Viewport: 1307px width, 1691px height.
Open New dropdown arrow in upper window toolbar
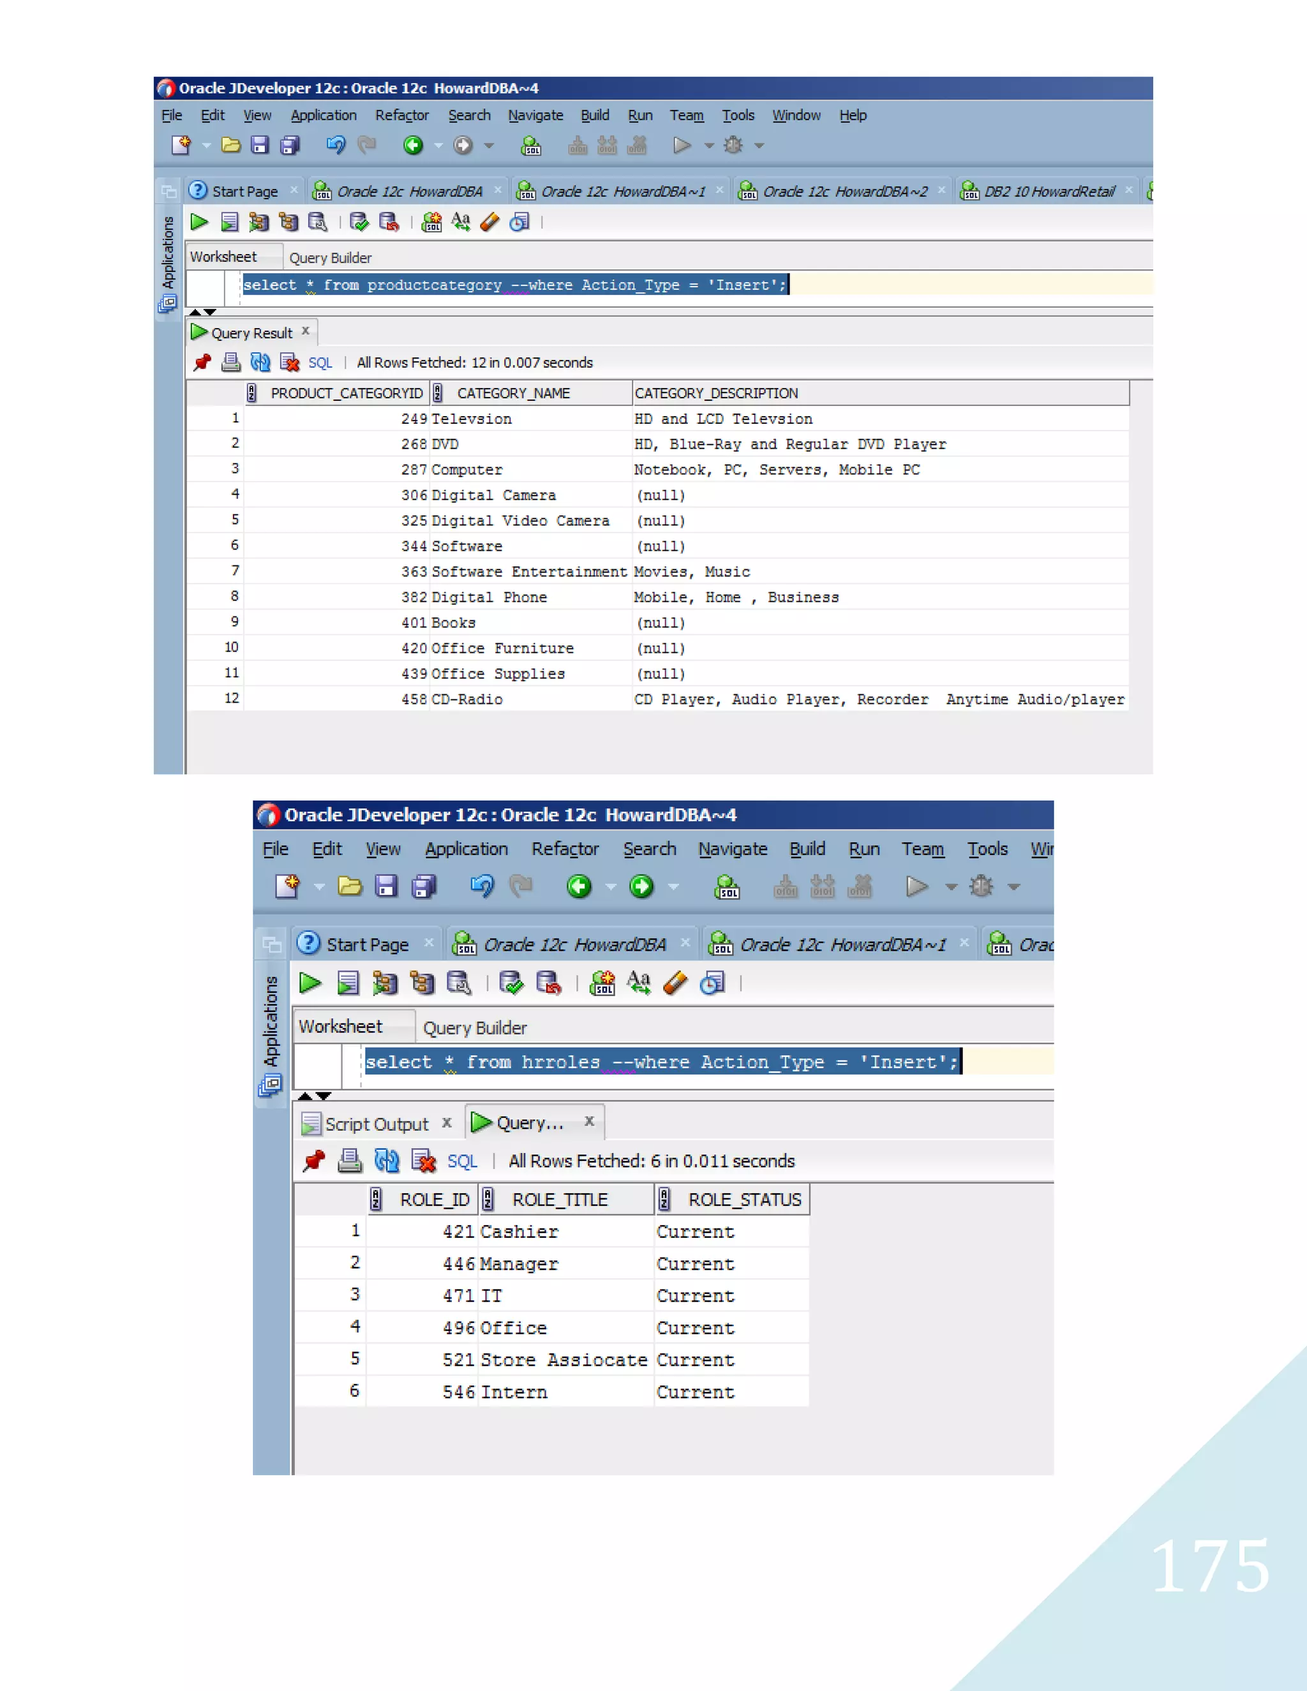pos(206,145)
